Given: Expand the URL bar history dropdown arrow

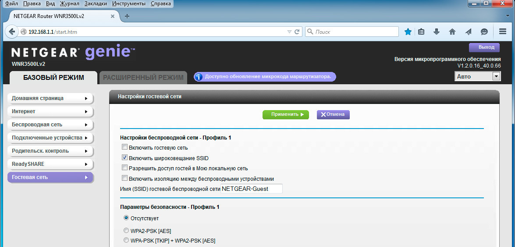Looking at the screenshot, I should tap(289, 32).
